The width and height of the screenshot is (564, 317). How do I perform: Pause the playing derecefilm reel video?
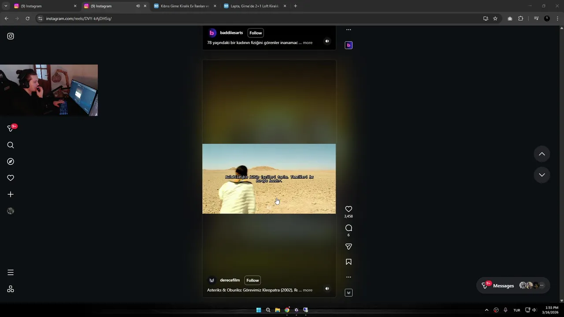[269, 179]
